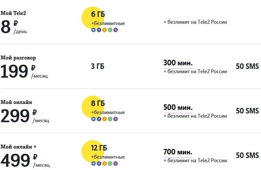Open the Мой разговор tariff title
Image resolution: width=261 pixels, height=170 pixels.
(x=18, y=58)
